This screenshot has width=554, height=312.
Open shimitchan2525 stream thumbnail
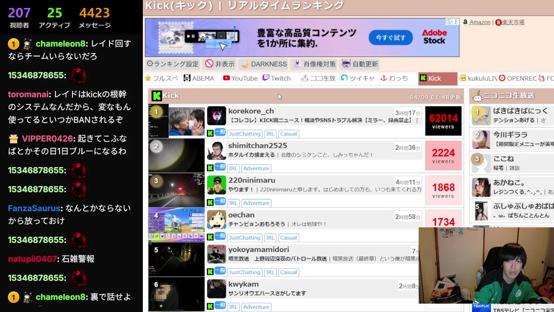tap(177, 156)
